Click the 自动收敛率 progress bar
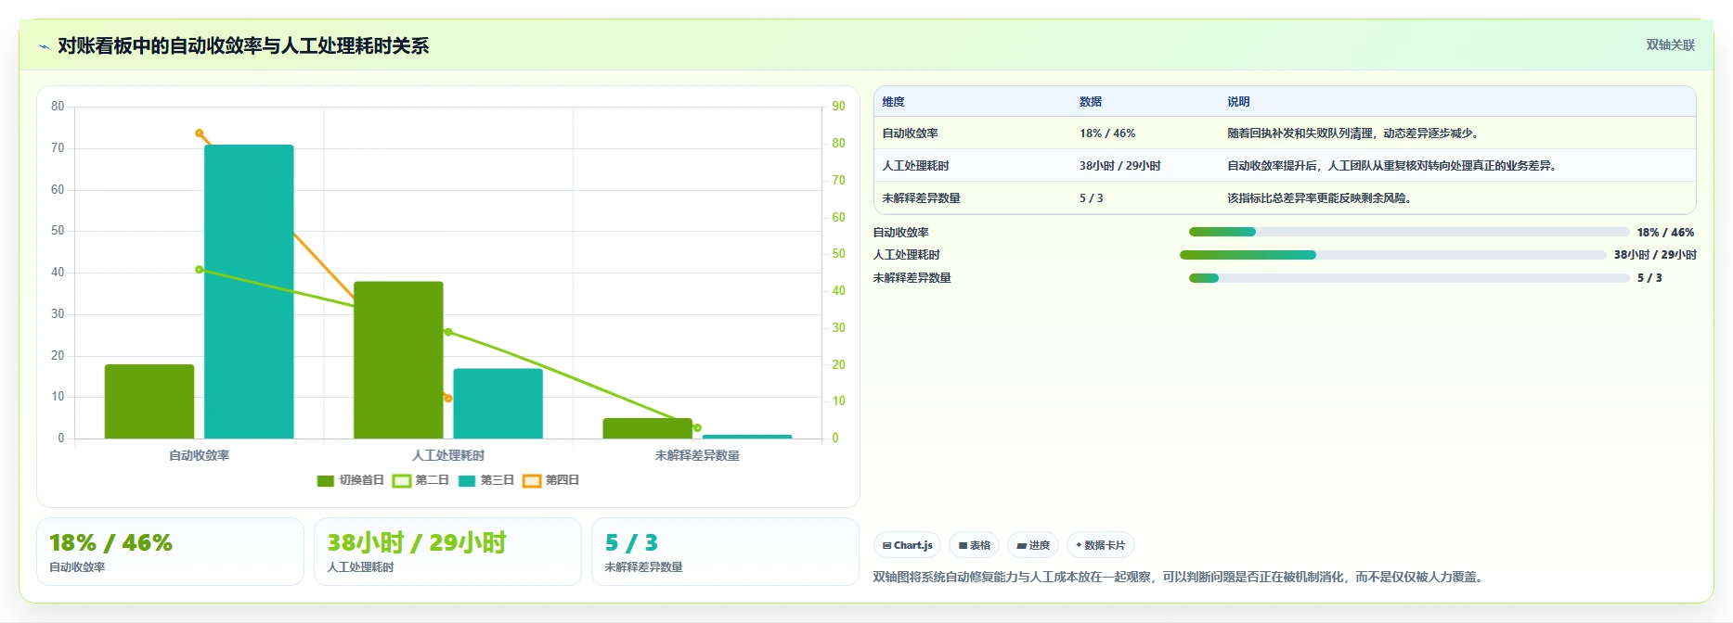Viewport: 1733px width, 623px height. [x=1409, y=232]
